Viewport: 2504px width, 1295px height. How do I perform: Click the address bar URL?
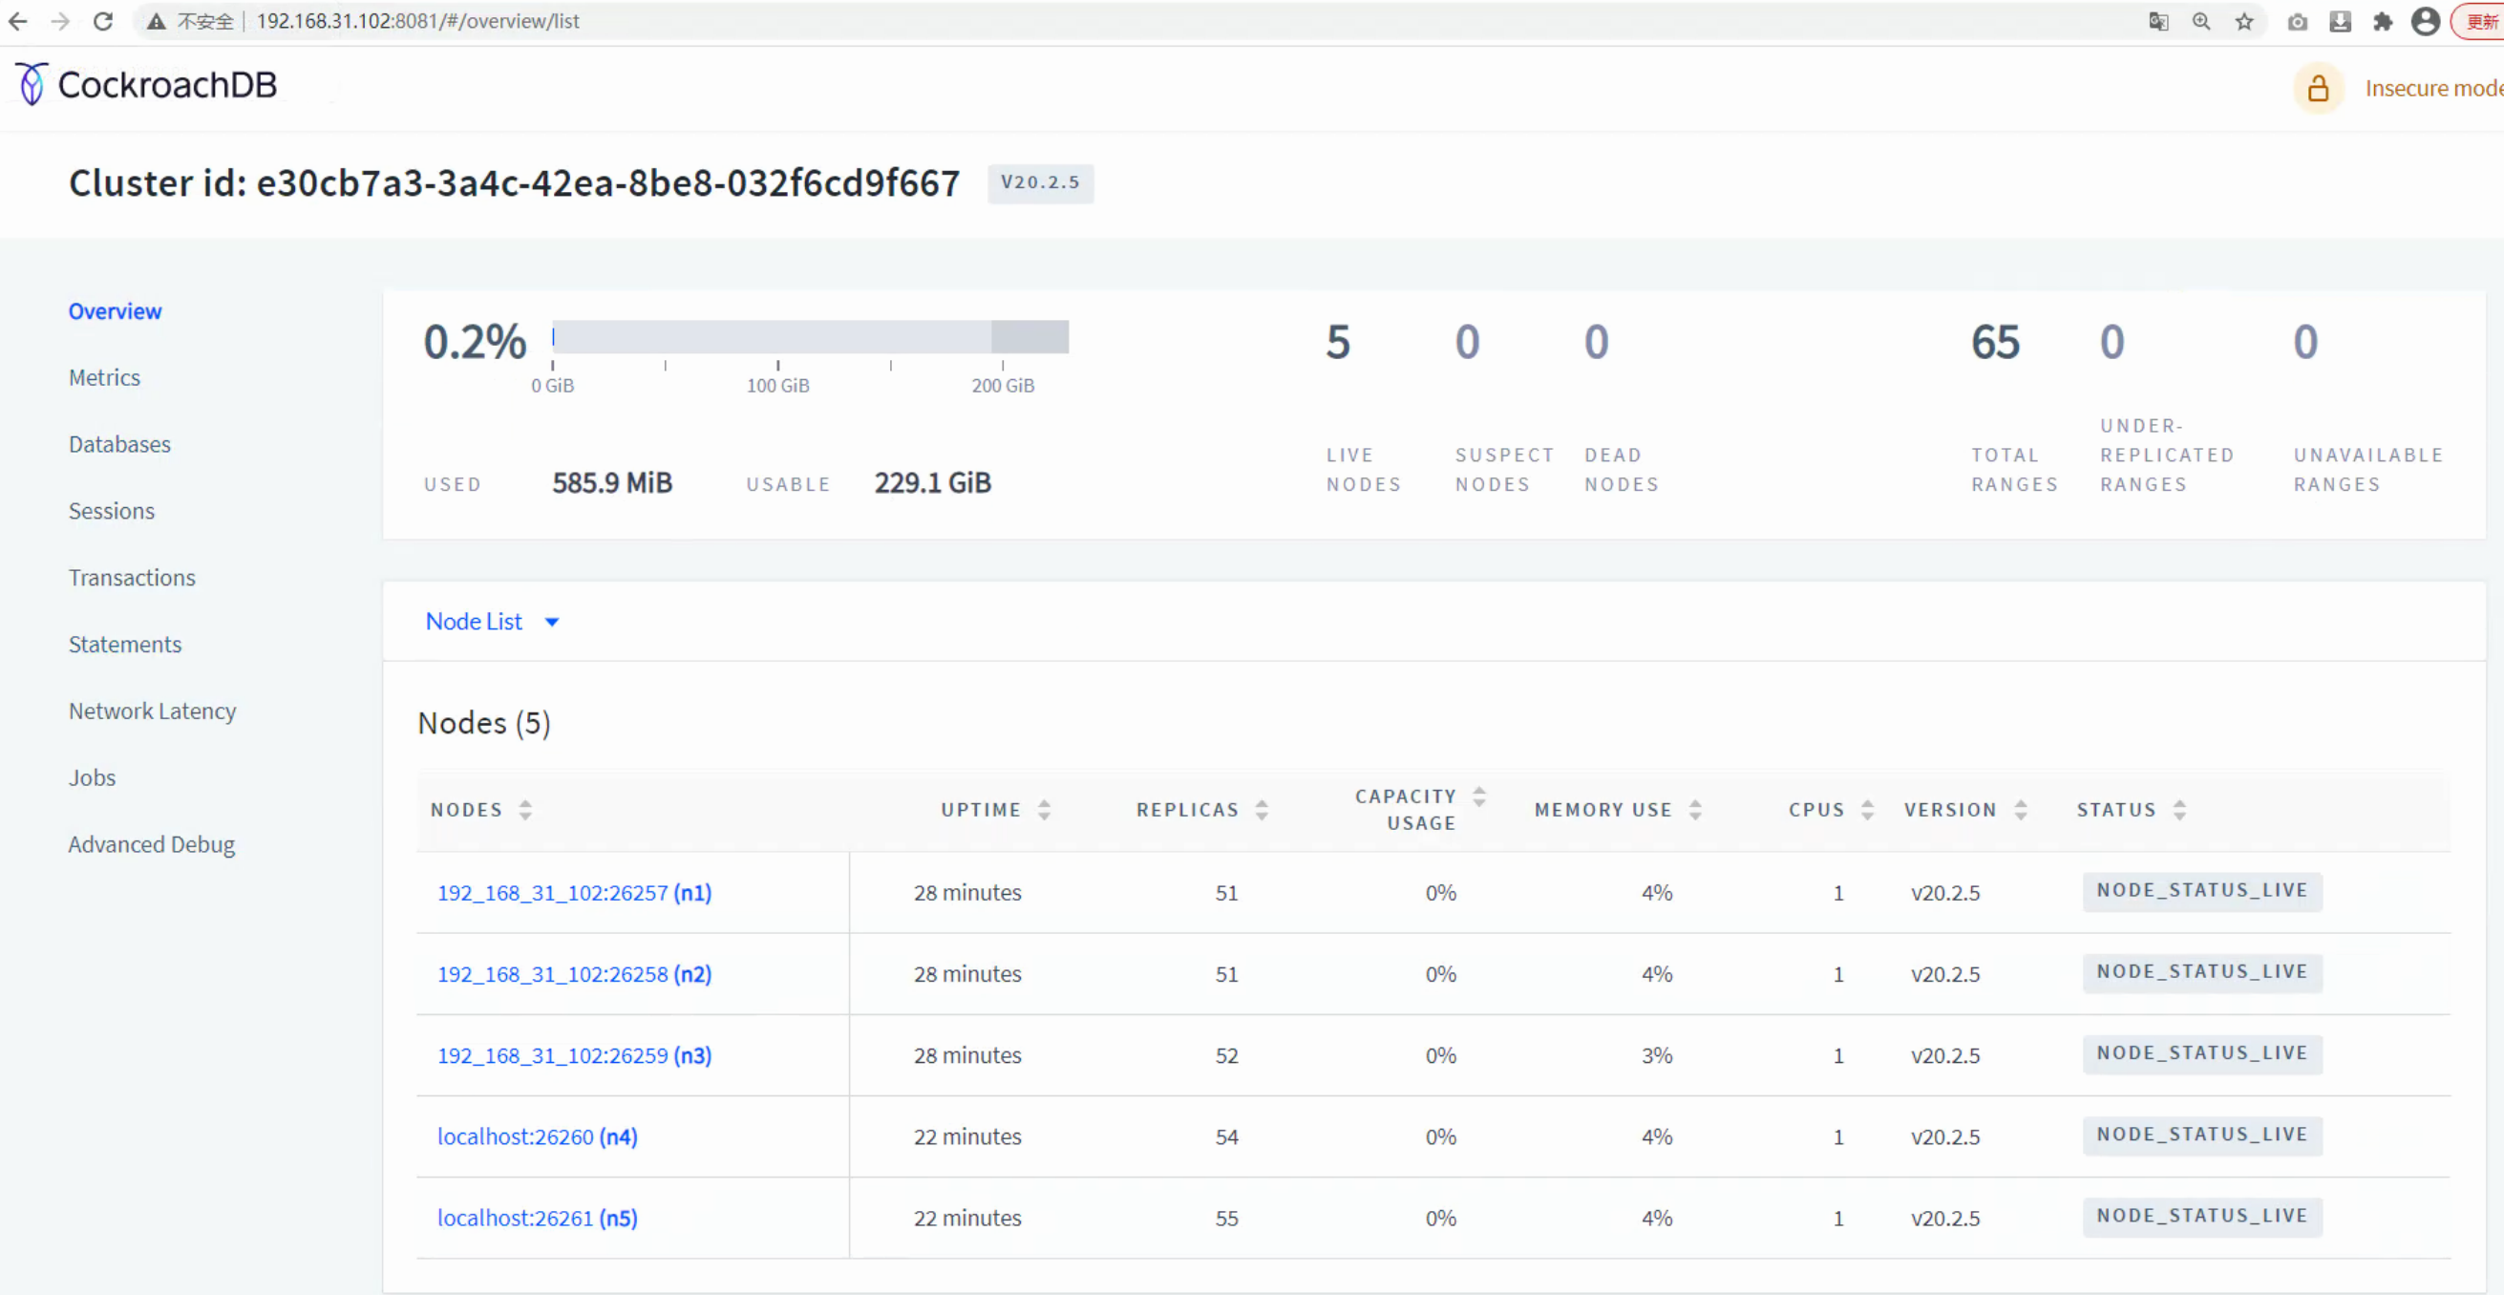pos(418,21)
